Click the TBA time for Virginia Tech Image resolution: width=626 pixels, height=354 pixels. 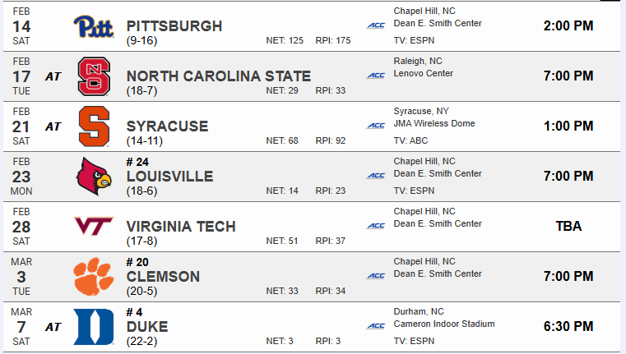click(x=568, y=227)
